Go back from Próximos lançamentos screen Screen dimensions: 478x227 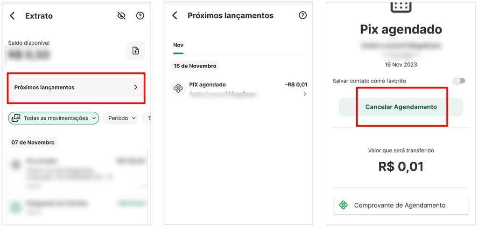coord(175,15)
